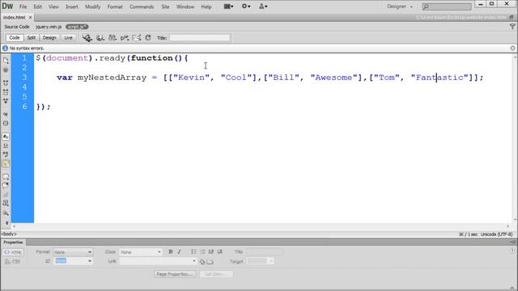Select the CSS properties button
518x291 pixels.
click(x=13, y=261)
